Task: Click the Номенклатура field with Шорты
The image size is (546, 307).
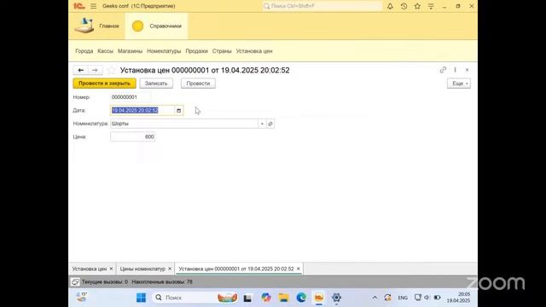Action: [x=184, y=124]
